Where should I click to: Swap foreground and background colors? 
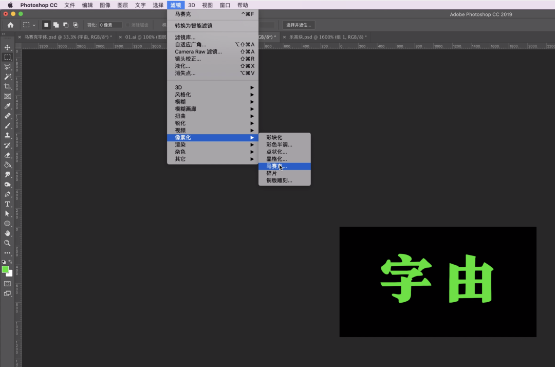pos(10,262)
